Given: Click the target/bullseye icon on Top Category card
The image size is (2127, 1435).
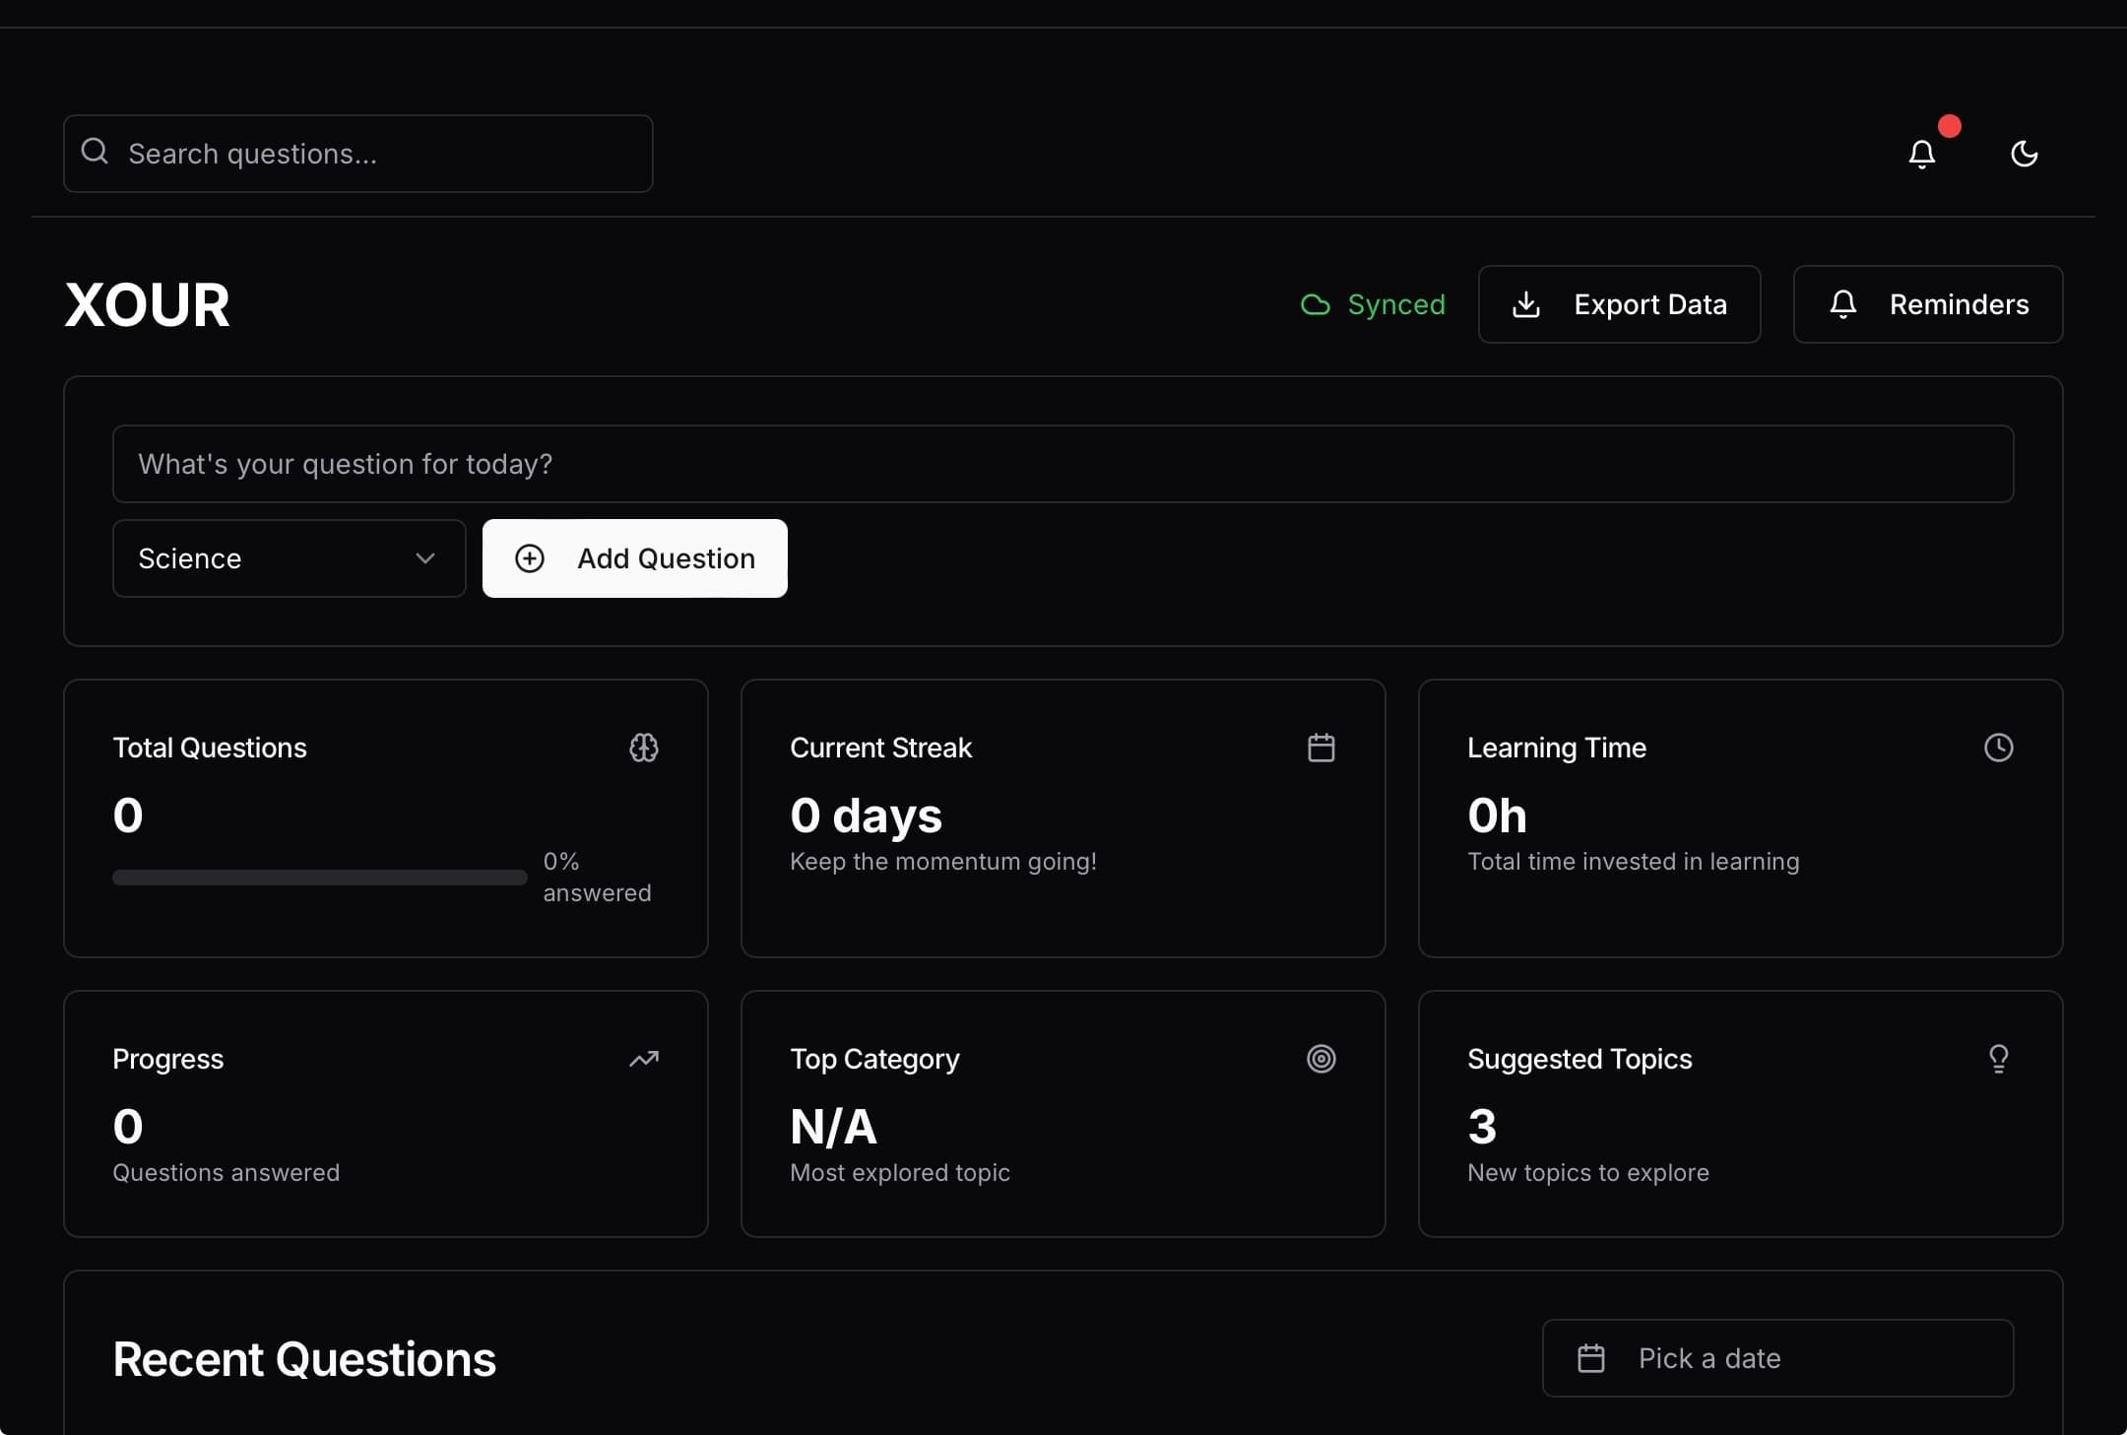Looking at the screenshot, I should 1321,1059.
